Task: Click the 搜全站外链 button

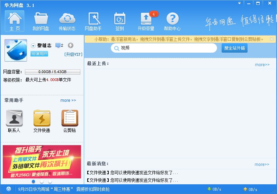Action: coord(234,48)
